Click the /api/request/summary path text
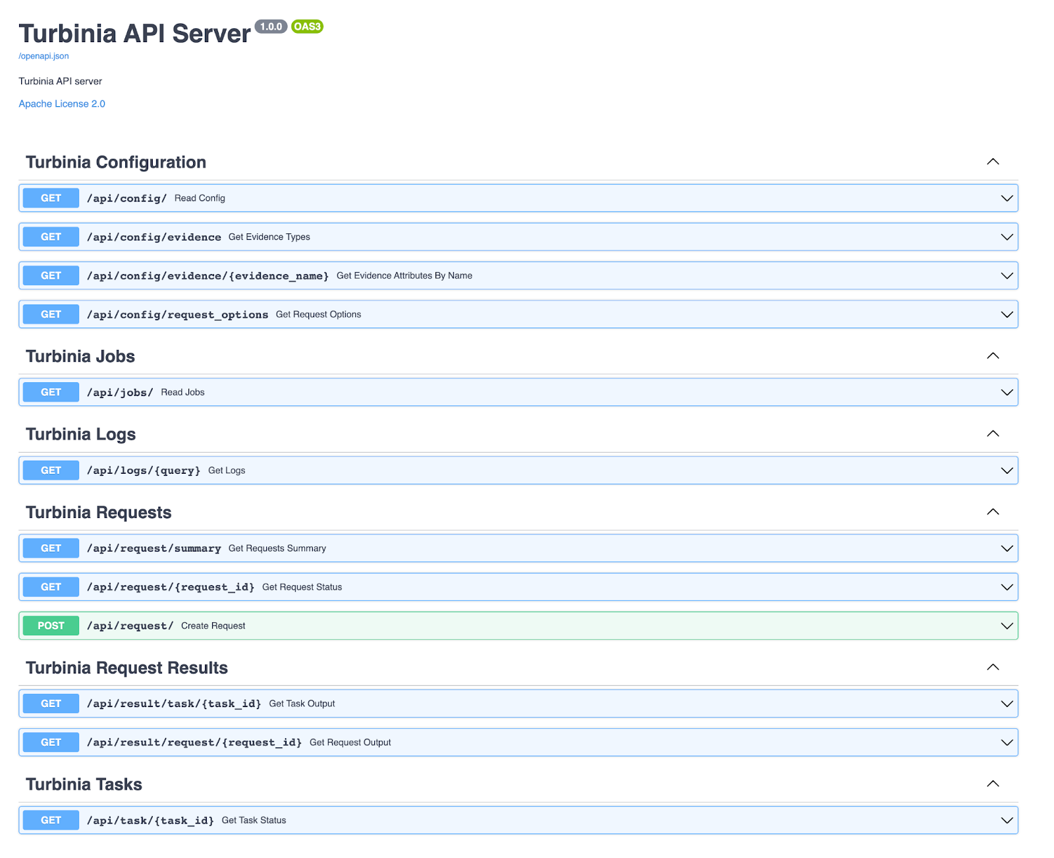This screenshot has width=1054, height=858. [154, 548]
